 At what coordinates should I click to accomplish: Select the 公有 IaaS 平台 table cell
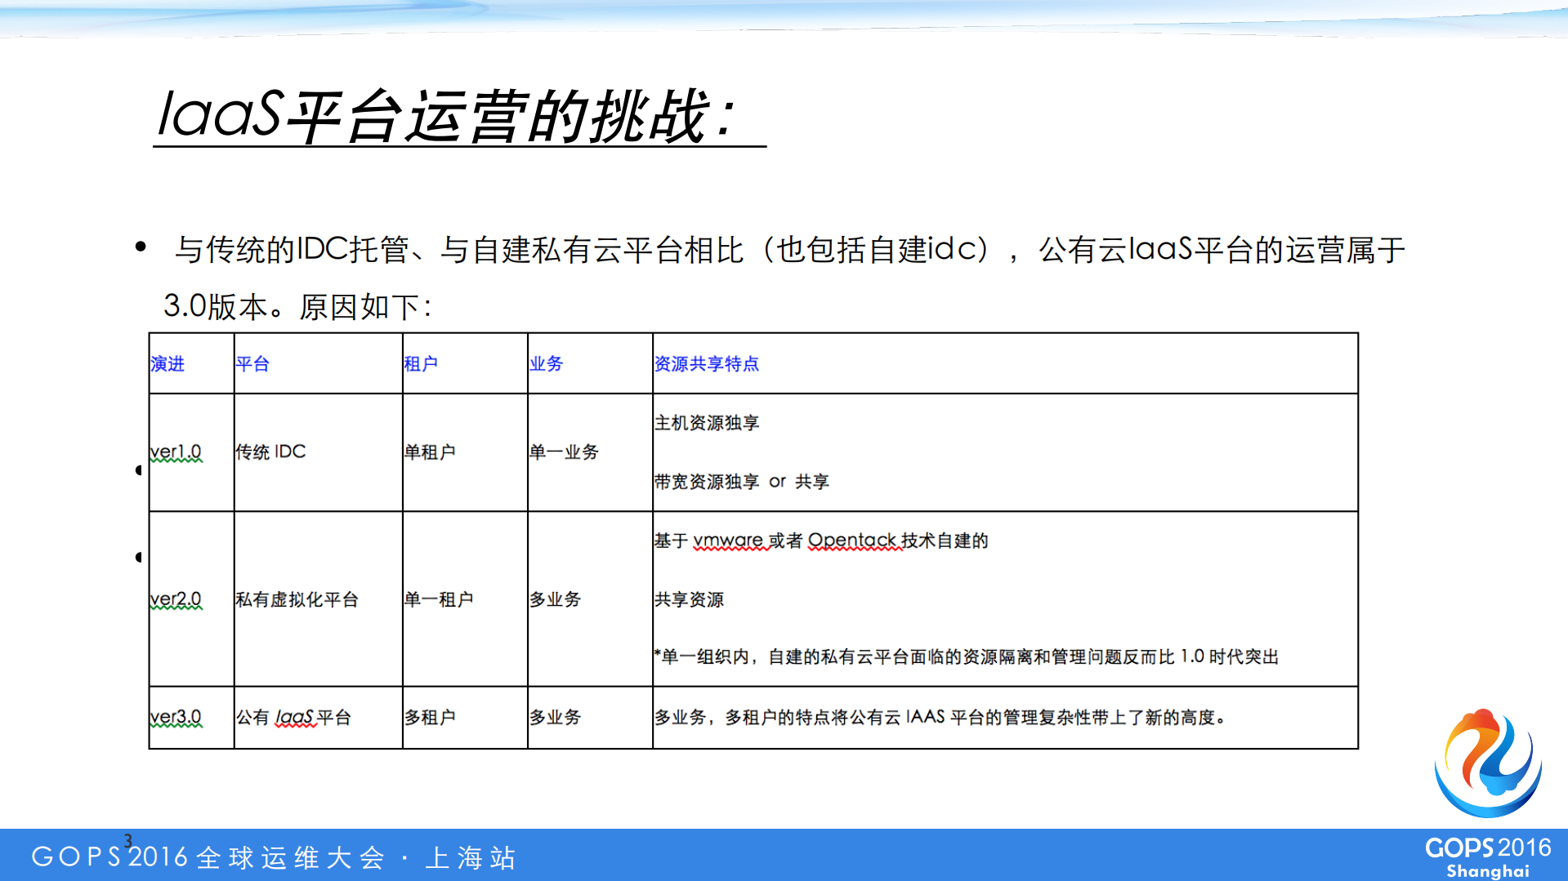295,717
